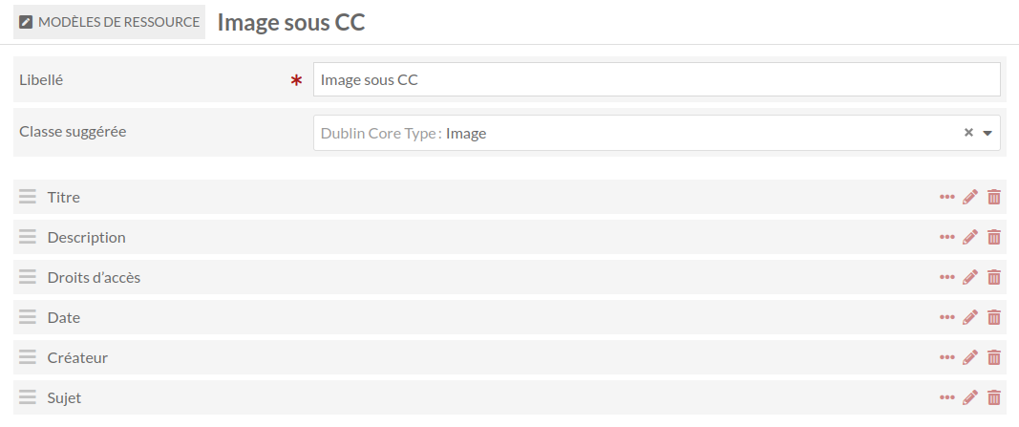1019x427 pixels.
Task: Remove the Date property using trash icon
Action: tap(993, 317)
